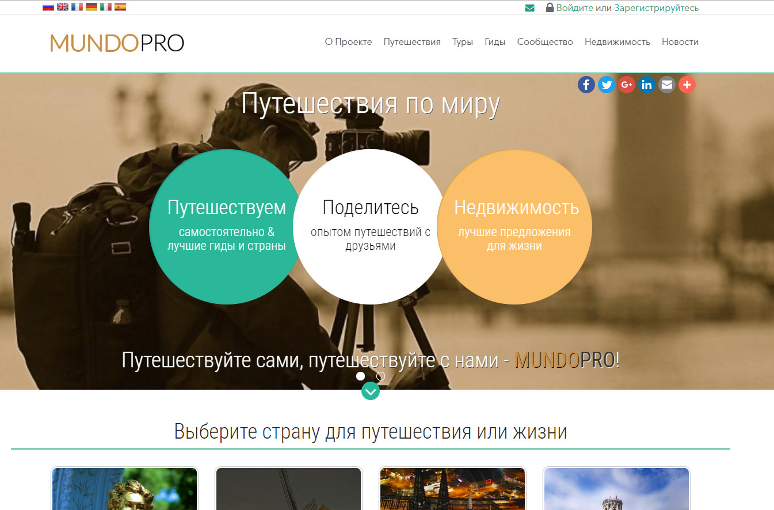Switch language via the French flag

(x=77, y=7)
